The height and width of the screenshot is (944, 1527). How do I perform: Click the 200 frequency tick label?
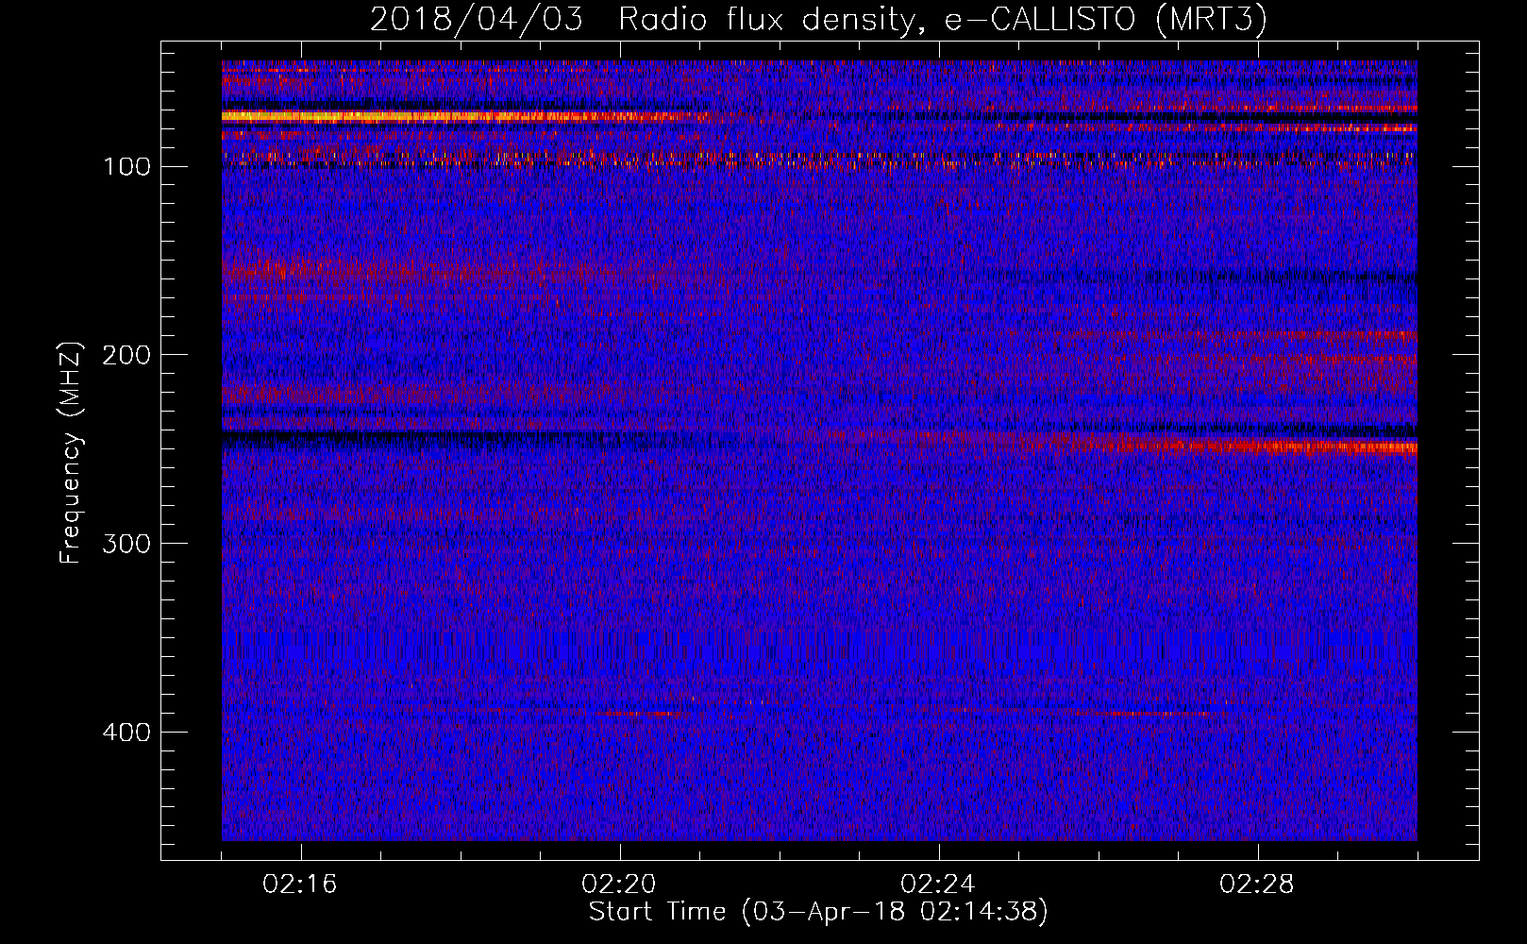click(126, 356)
